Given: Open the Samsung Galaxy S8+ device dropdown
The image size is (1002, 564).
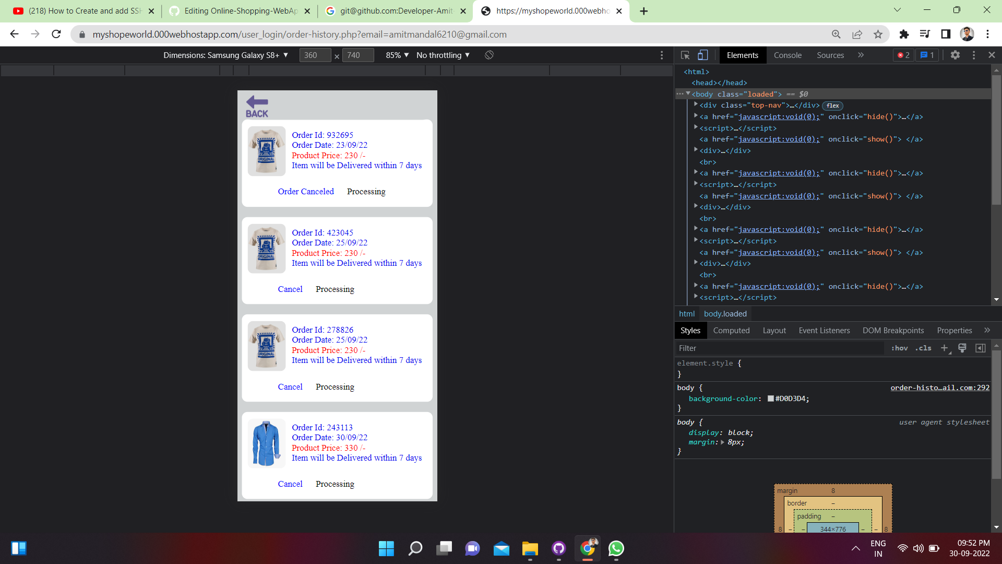Looking at the screenshot, I should 226,55.
